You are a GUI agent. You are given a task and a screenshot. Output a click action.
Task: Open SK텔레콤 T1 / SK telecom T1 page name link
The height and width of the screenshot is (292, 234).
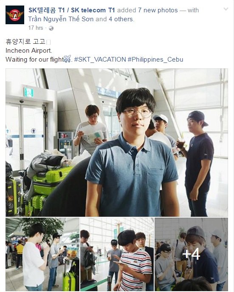tap(72, 10)
